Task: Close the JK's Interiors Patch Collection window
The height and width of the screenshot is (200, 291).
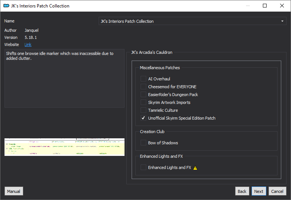Action: pos(282,6)
